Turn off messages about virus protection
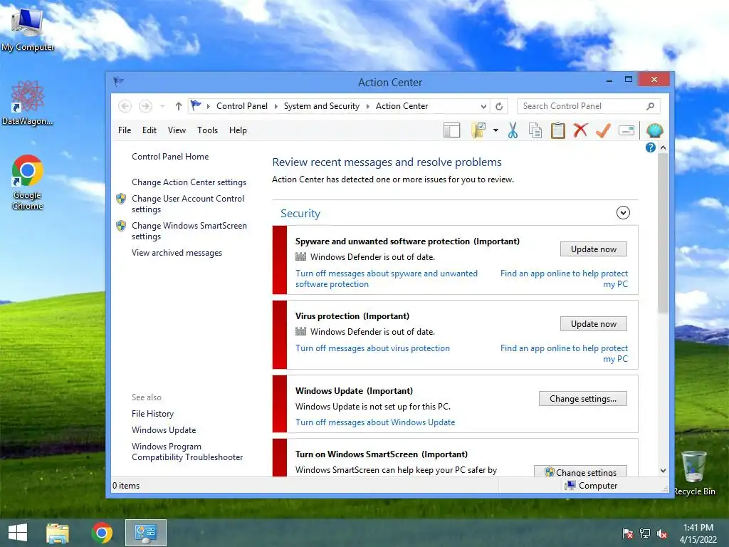 tap(372, 348)
